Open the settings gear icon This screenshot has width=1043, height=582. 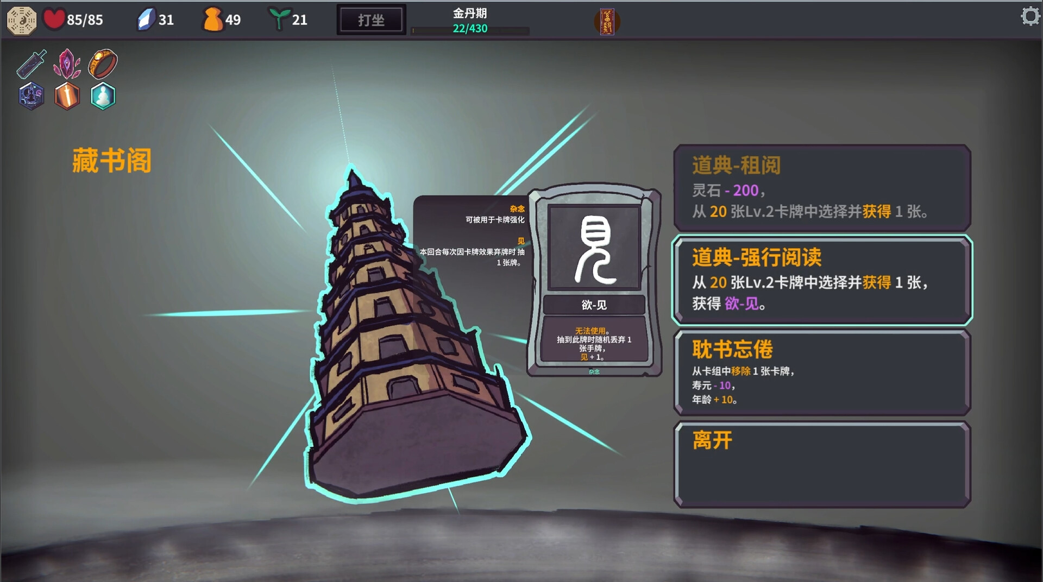[1030, 16]
